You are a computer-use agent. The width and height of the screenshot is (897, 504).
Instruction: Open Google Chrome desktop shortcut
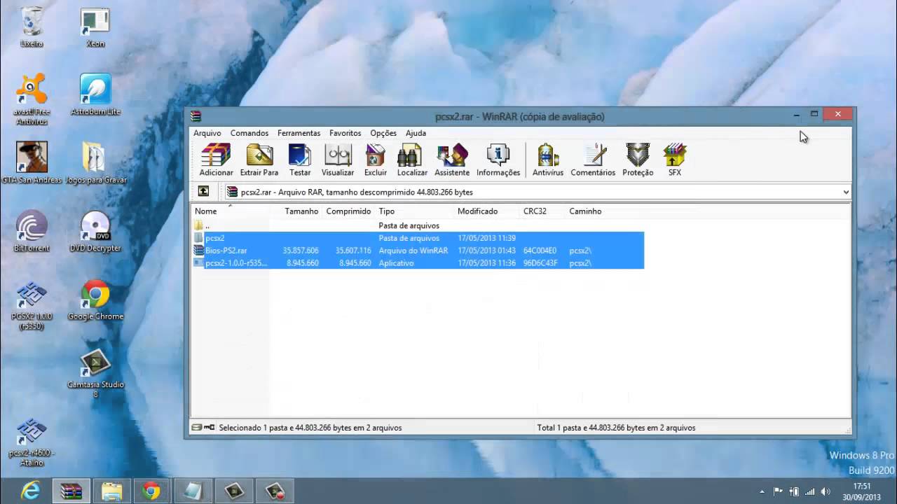[x=95, y=300]
